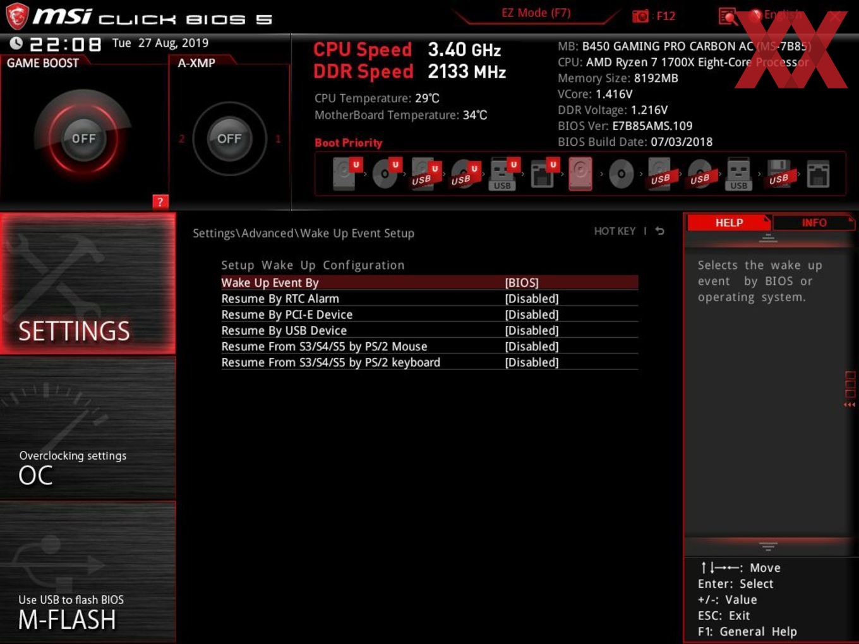Toggle the A-XMP OFF knob
The height and width of the screenshot is (644, 859).
[x=229, y=138]
